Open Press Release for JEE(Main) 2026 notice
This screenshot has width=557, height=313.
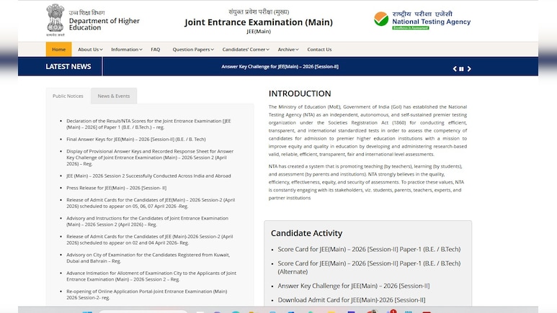116,187
